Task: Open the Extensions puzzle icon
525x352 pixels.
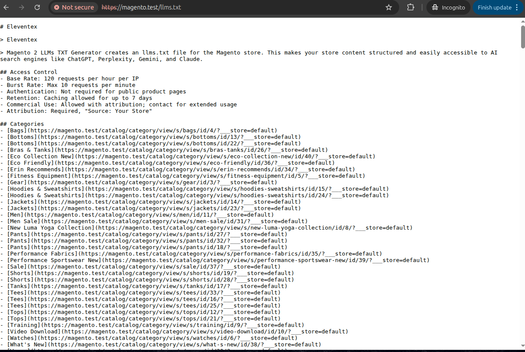Action: click(x=410, y=7)
